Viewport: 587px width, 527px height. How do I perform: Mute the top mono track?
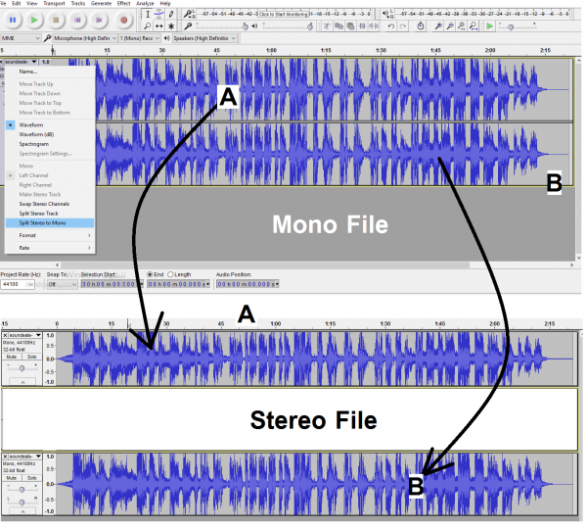14,357
